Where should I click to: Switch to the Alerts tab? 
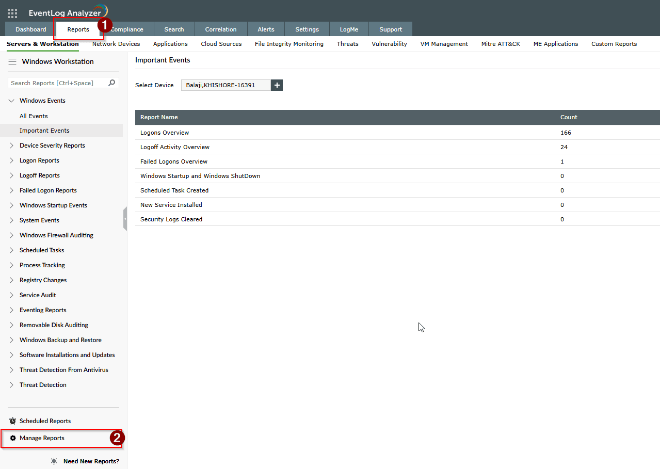pos(266,29)
